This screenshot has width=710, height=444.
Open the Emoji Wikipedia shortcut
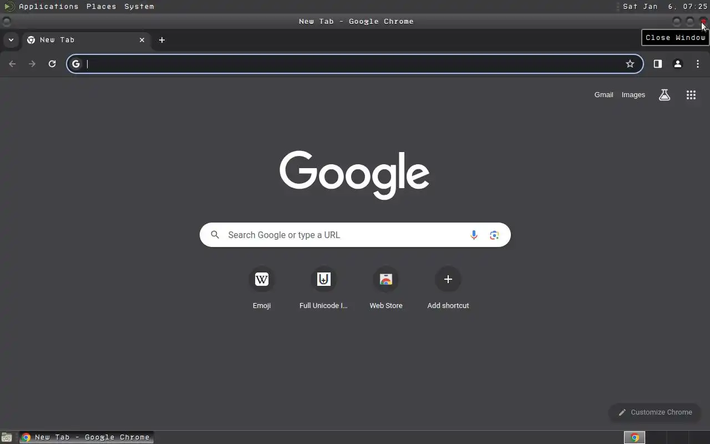(262, 289)
